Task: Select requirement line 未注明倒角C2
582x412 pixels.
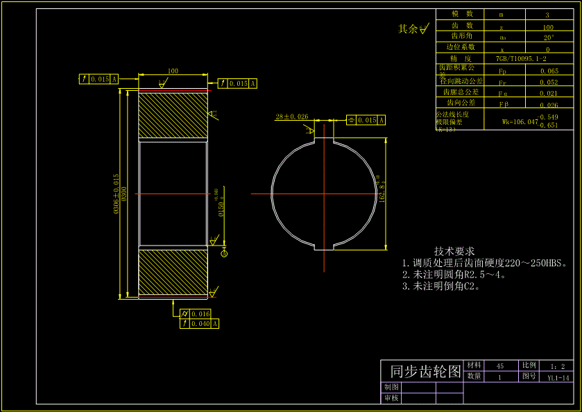Action: [441, 286]
